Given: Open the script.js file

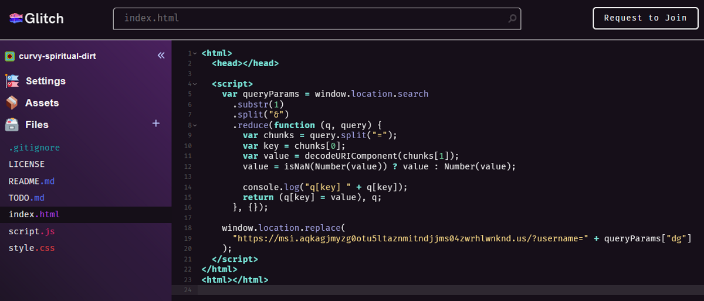Looking at the screenshot, I should [x=32, y=231].
